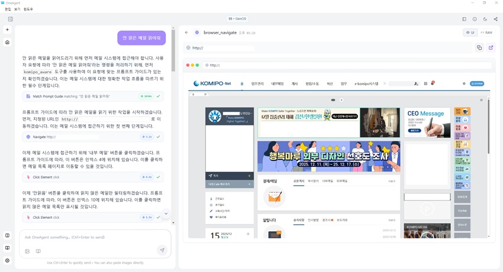Copy the URL using copy icon
The height and width of the screenshot is (272, 503).
[479, 48]
